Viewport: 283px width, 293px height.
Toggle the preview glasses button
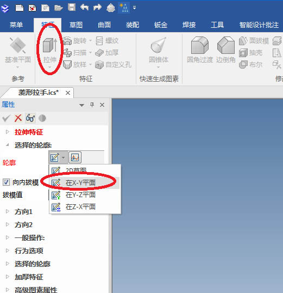point(30,118)
